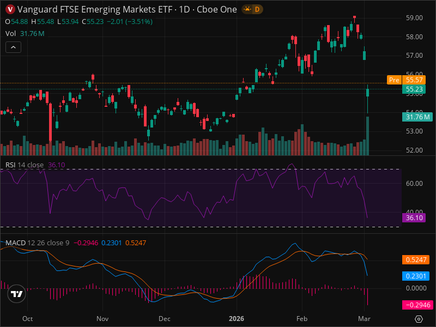Click the Mar label on time axis
Viewport: 436px width, 327px height.
[364, 319]
